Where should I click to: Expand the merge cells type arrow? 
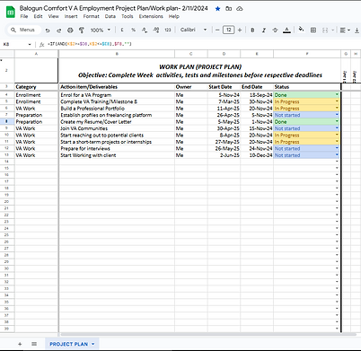point(332,30)
